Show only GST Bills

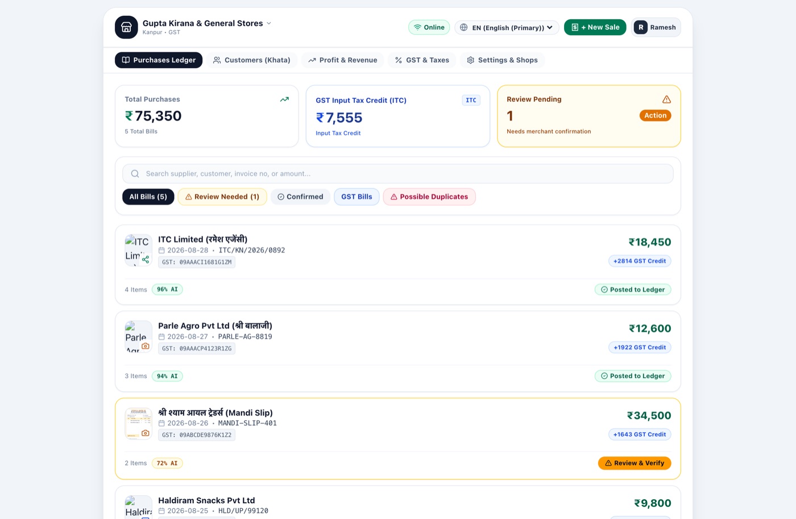[356, 197]
